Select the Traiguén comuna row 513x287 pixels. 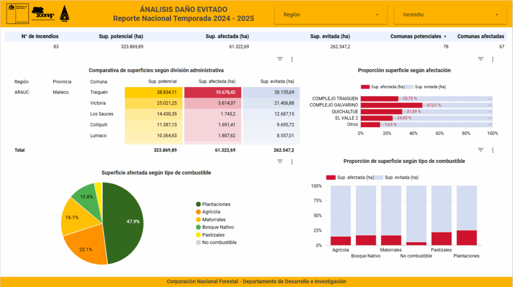pos(99,92)
